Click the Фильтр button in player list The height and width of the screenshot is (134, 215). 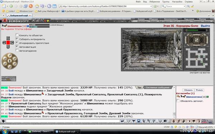pos(199,90)
